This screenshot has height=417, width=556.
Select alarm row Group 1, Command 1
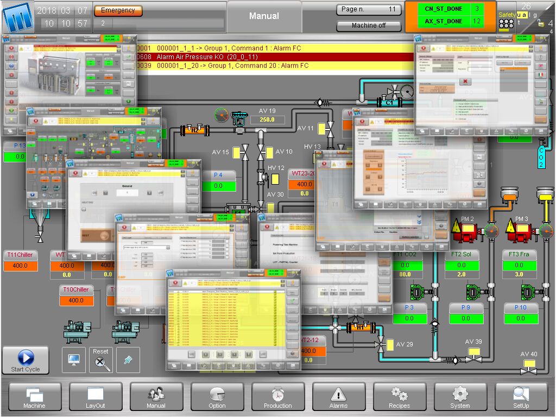[275, 48]
